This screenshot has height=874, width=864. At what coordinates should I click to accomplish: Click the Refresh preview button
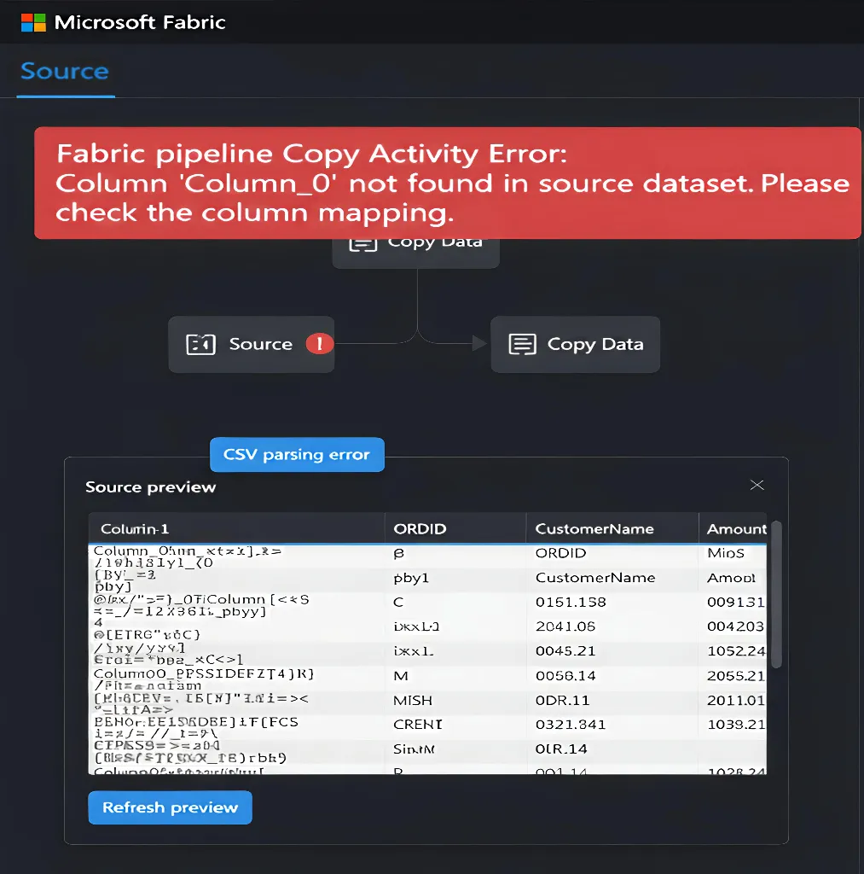pyautogui.click(x=169, y=807)
